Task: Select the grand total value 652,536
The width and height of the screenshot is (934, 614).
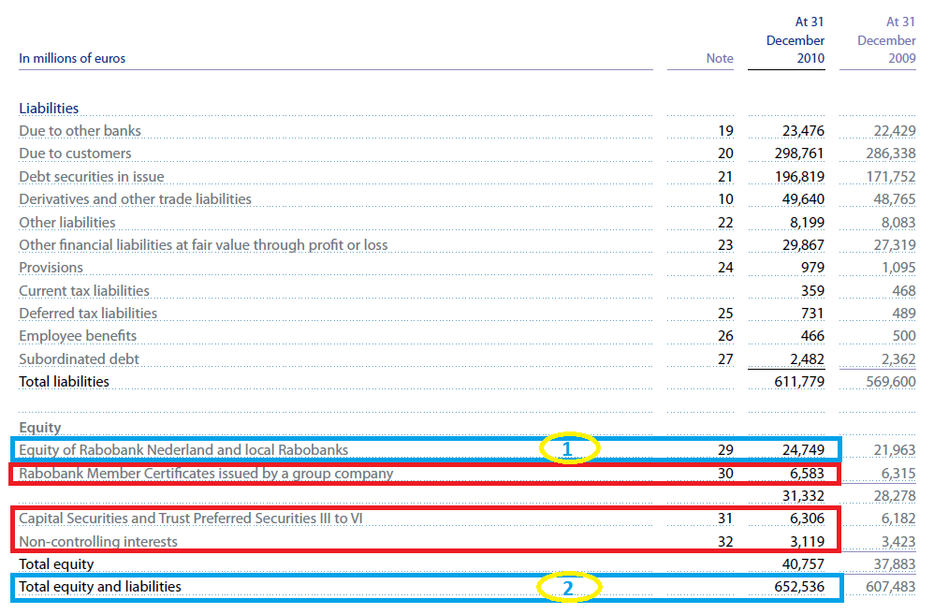Action: (799, 587)
